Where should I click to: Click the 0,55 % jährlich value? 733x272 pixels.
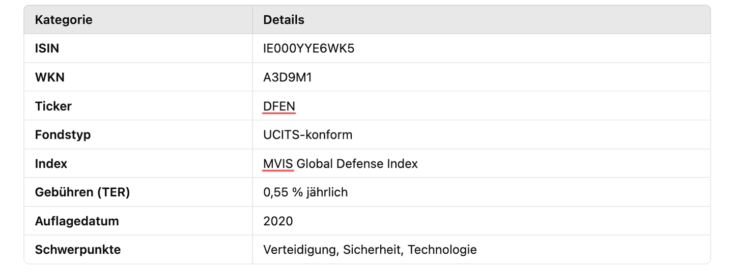(305, 192)
